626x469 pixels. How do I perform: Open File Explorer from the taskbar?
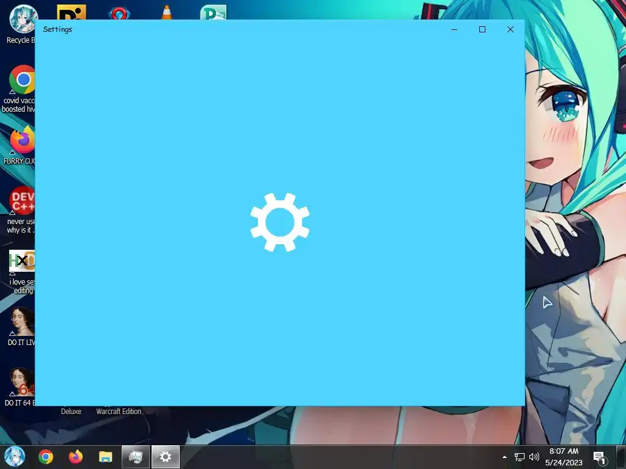point(105,457)
